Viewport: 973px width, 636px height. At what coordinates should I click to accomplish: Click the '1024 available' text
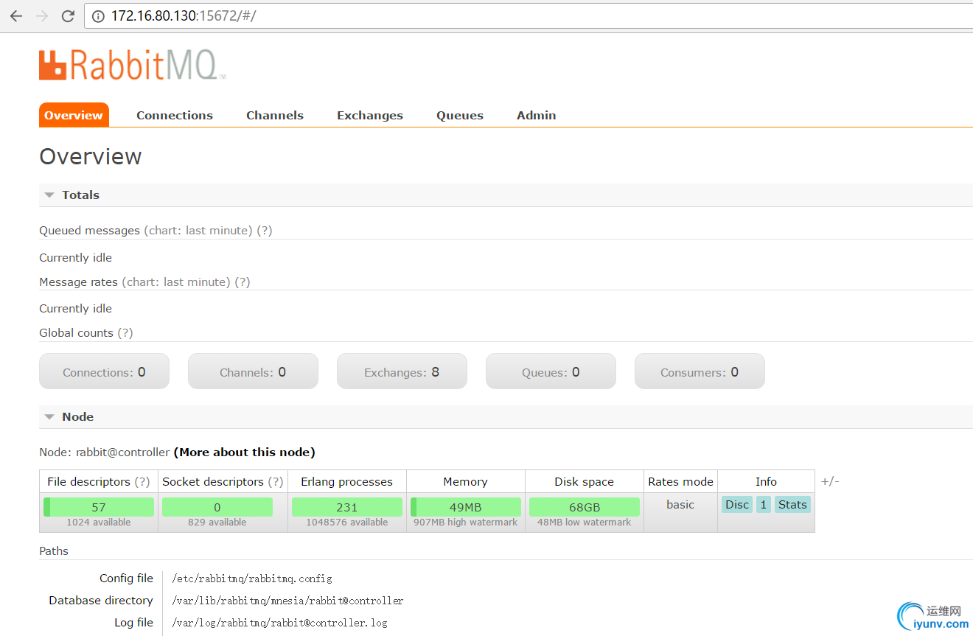pyautogui.click(x=99, y=523)
